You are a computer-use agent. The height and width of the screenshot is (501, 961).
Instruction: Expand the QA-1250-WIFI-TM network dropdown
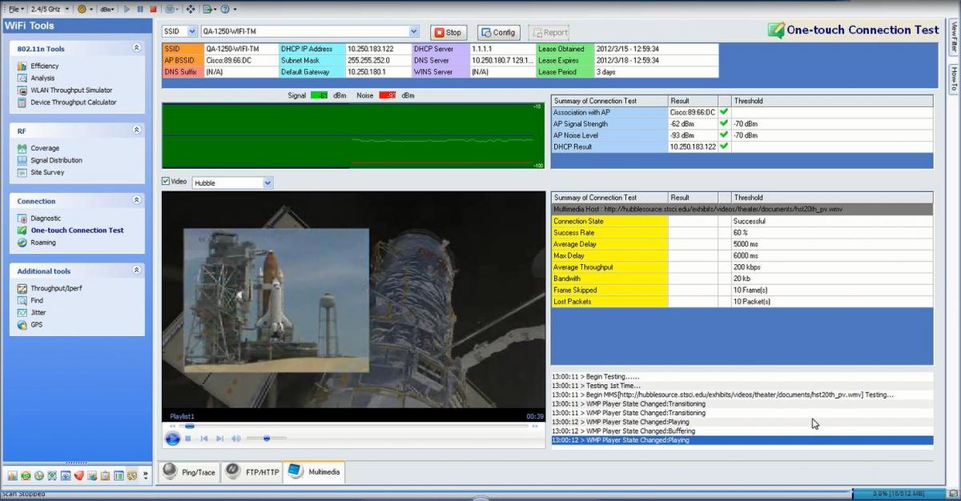pyautogui.click(x=413, y=32)
